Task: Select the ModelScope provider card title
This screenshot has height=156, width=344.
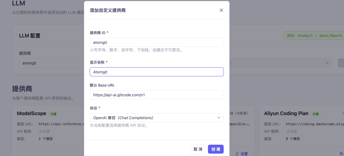Action: [32, 113]
